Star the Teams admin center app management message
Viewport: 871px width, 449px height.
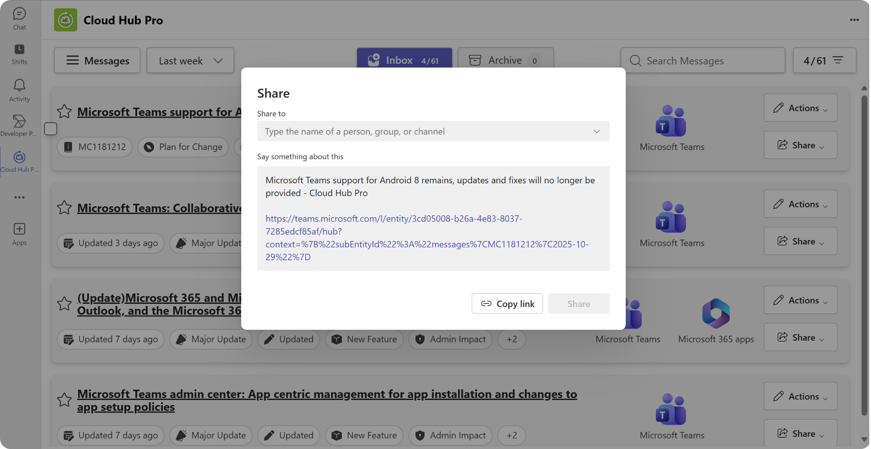tap(64, 400)
